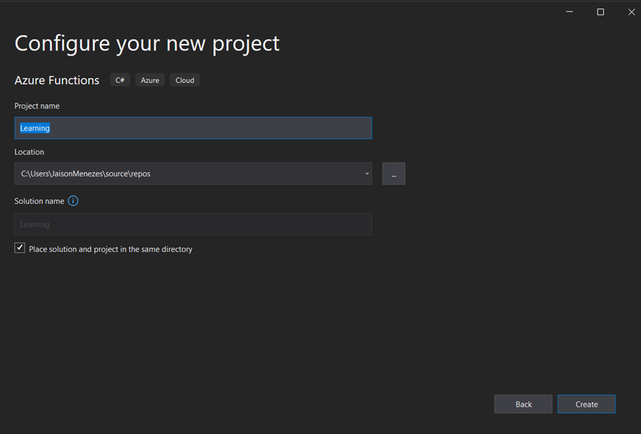The height and width of the screenshot is (434, 641).
Task: Click the Azure Functions template title
Action: 57,80
